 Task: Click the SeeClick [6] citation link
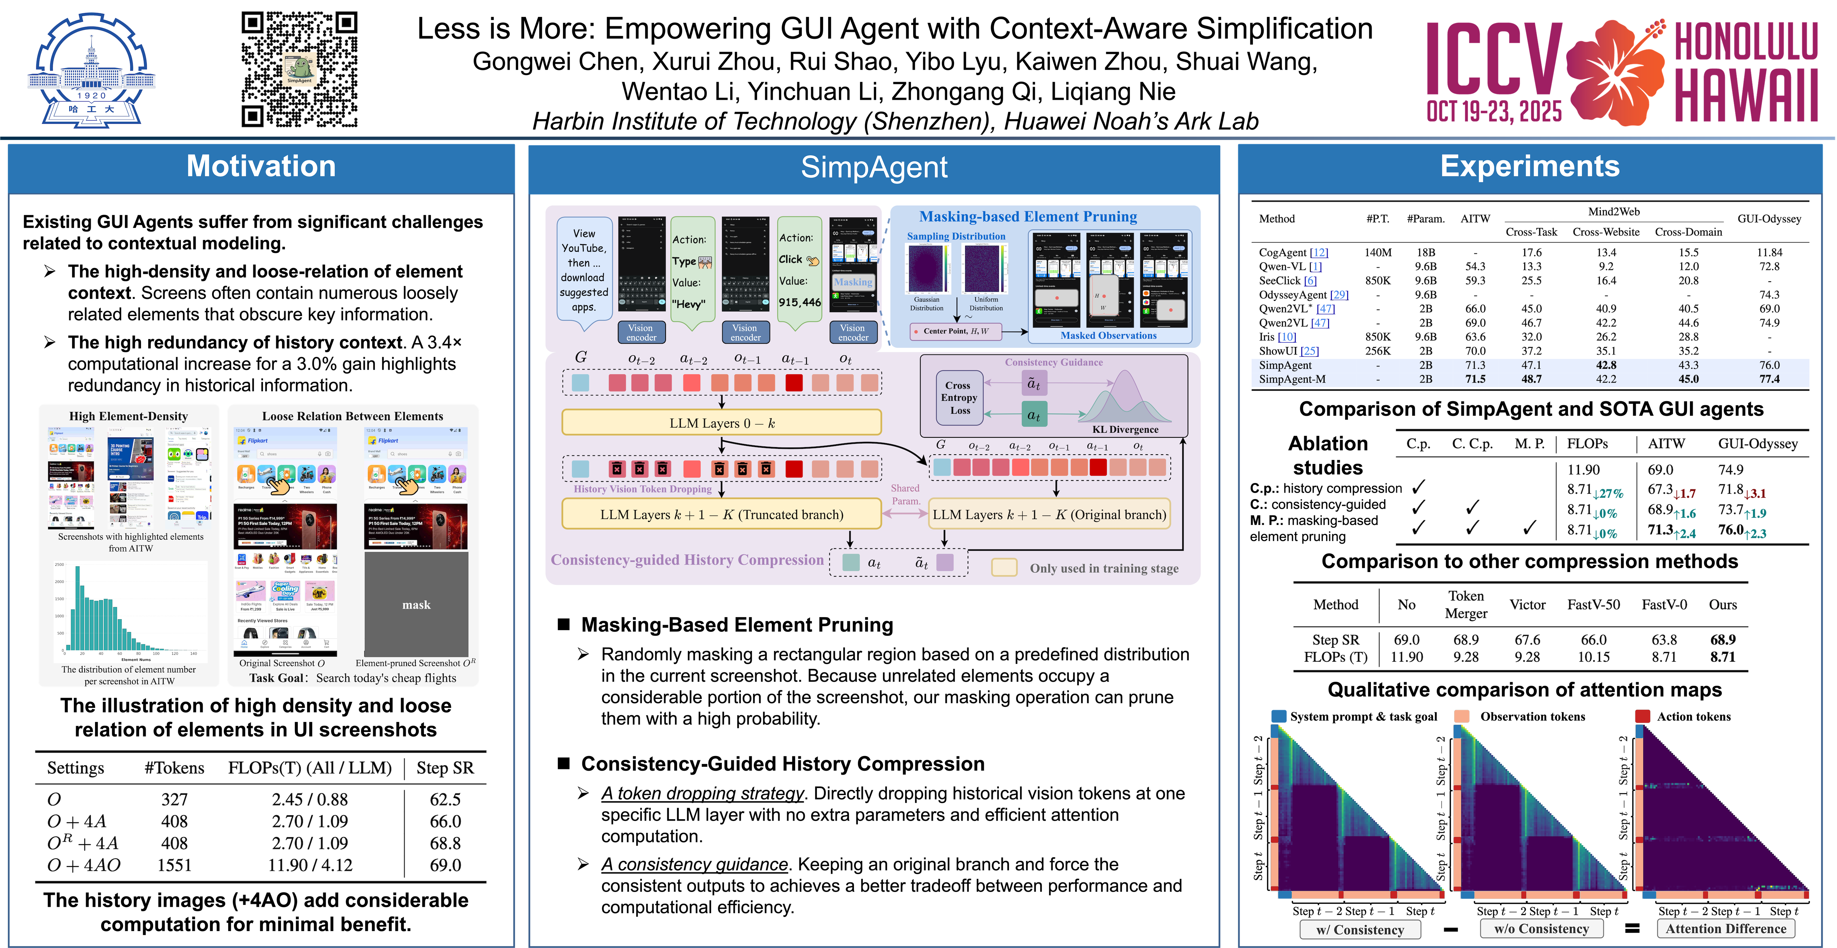(1310, 280)
